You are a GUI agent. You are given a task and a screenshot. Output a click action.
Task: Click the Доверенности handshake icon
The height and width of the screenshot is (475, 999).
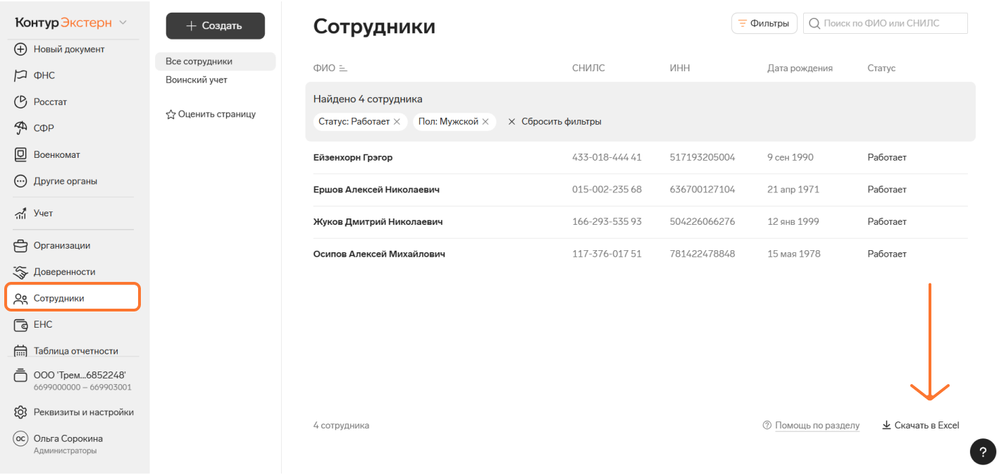(20, 272)
